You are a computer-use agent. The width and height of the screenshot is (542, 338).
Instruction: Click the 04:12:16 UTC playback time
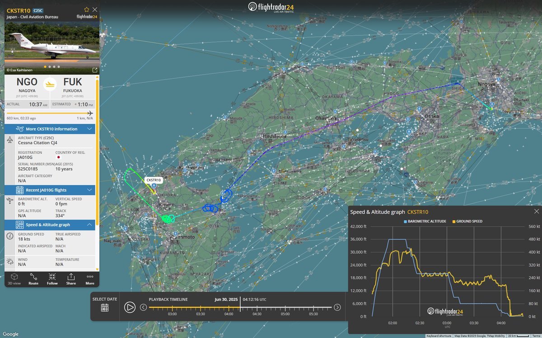254,299
